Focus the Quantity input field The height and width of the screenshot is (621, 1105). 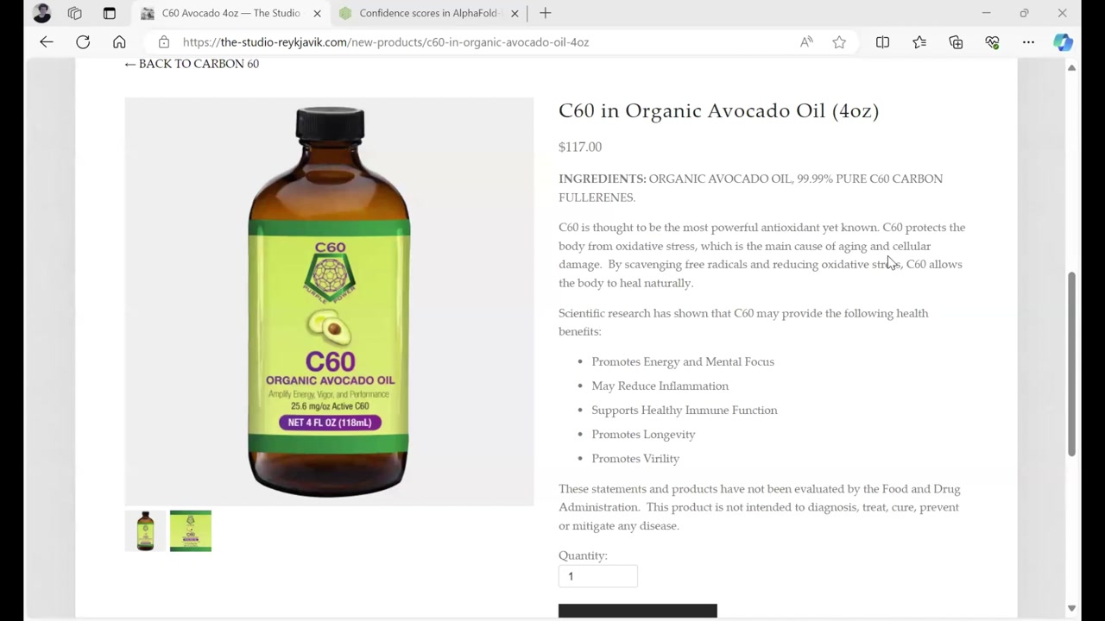pos(597,576)
